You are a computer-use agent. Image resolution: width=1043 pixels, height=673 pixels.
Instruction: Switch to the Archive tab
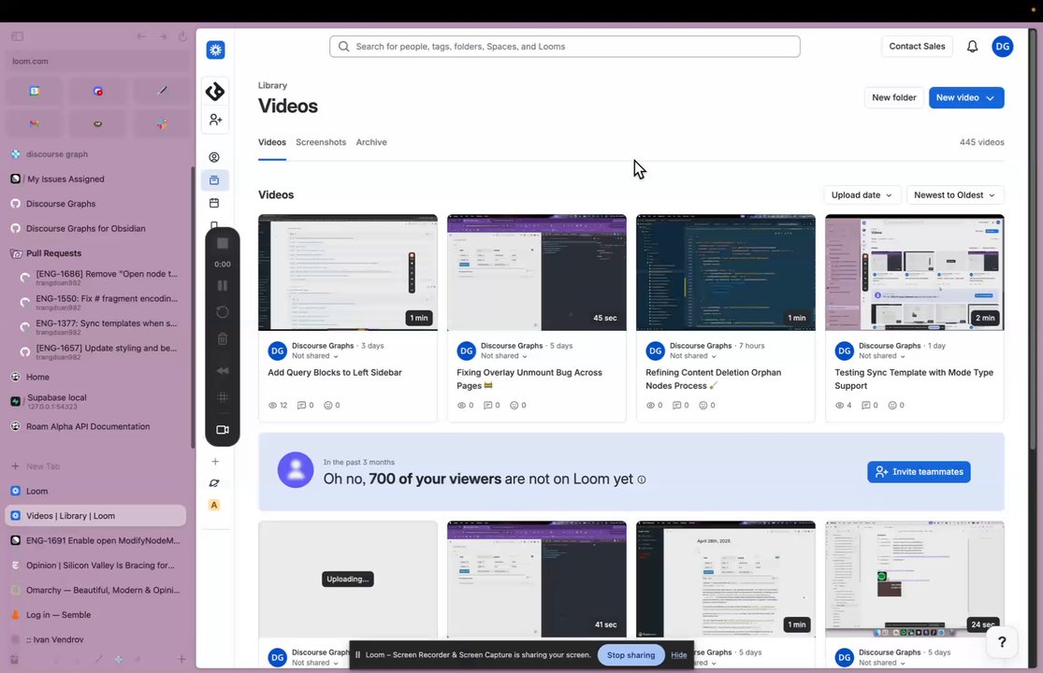[x=371, y=142]
